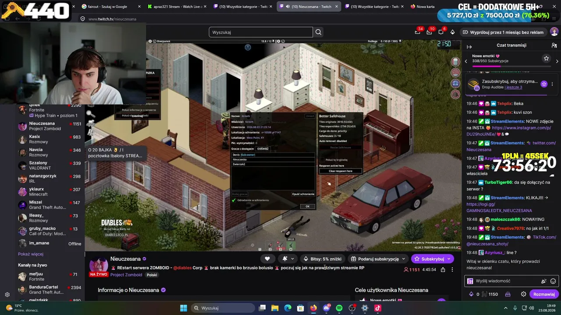Expand sidebar with Pokaż więcej
The width and height of the screenshot is (561, 315).
[31, 254]
